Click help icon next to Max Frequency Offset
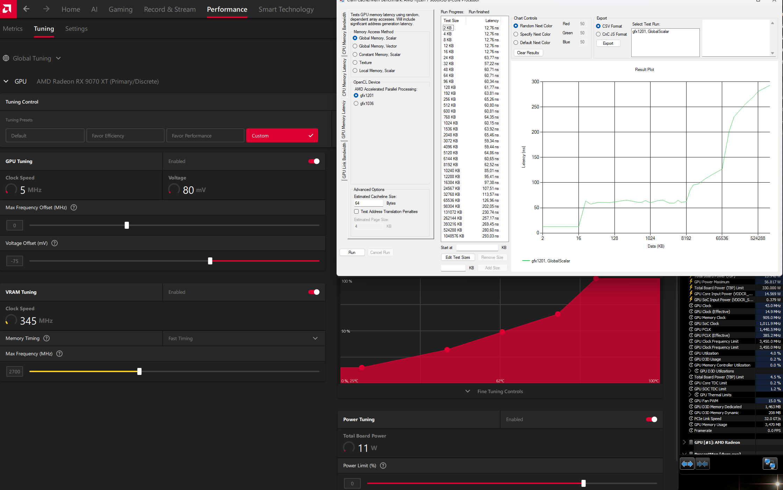 point(74,207)
